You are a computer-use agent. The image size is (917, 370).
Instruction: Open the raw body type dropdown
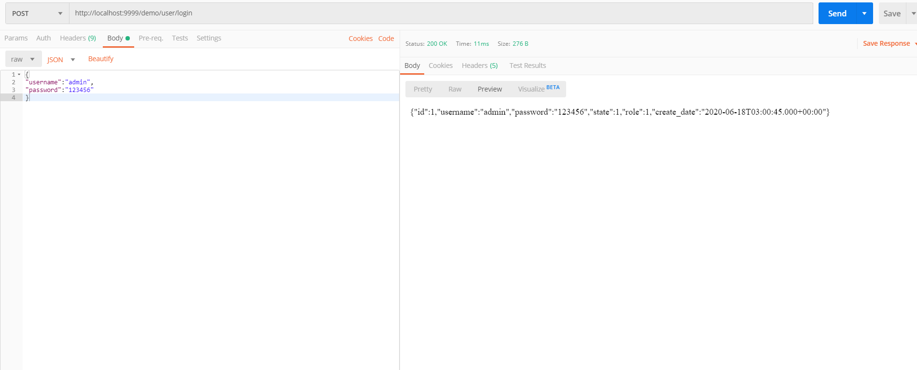point(23,59)
